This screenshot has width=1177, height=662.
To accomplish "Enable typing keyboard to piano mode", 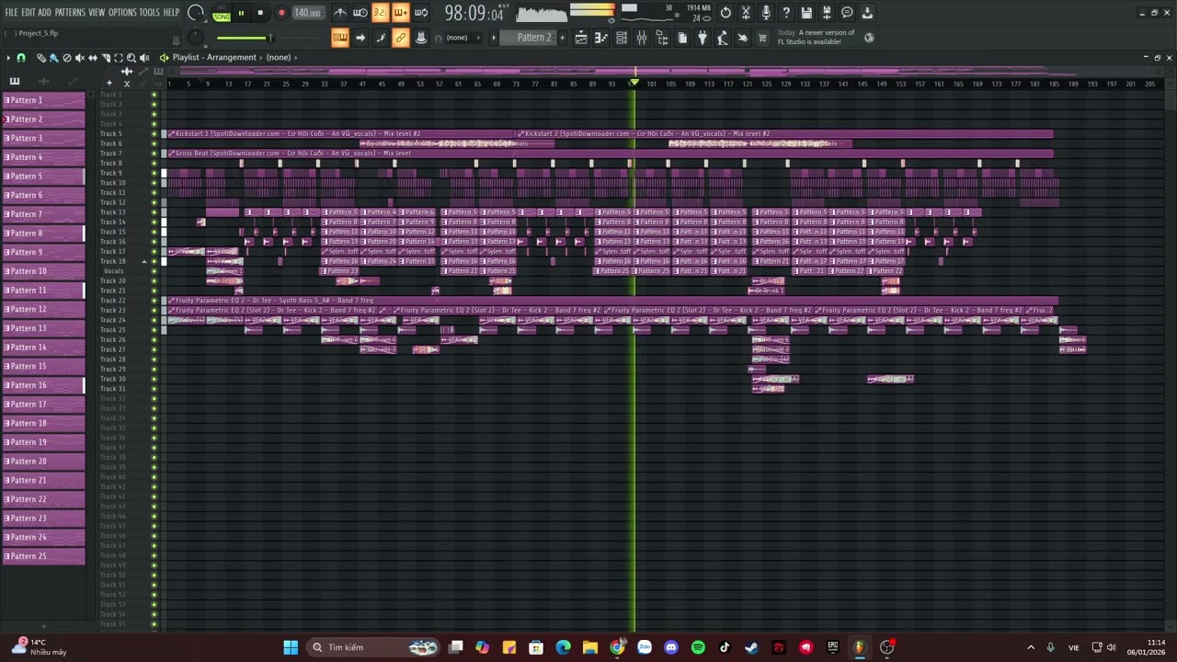I will click(x=339, y=38).
